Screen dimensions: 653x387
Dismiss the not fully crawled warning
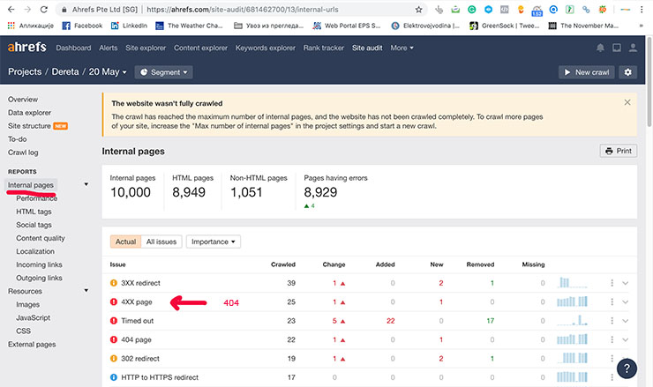click(627, 102)
